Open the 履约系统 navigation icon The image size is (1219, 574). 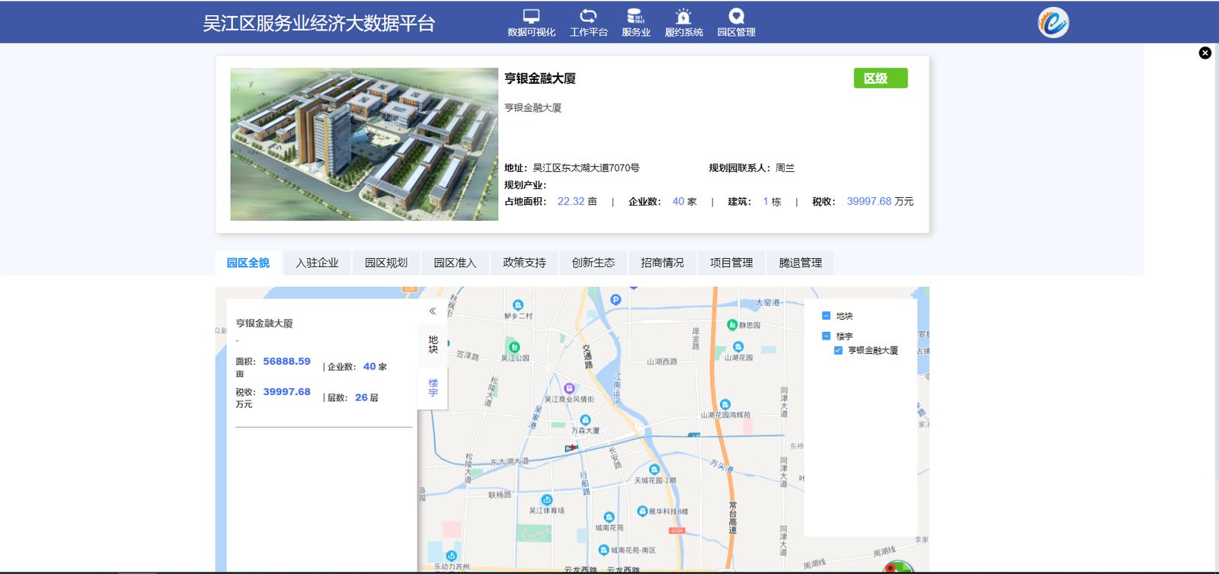click(x=683, y=23)
